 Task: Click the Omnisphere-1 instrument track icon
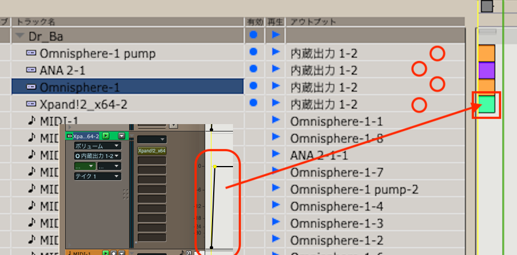click(x=31, y=87)
